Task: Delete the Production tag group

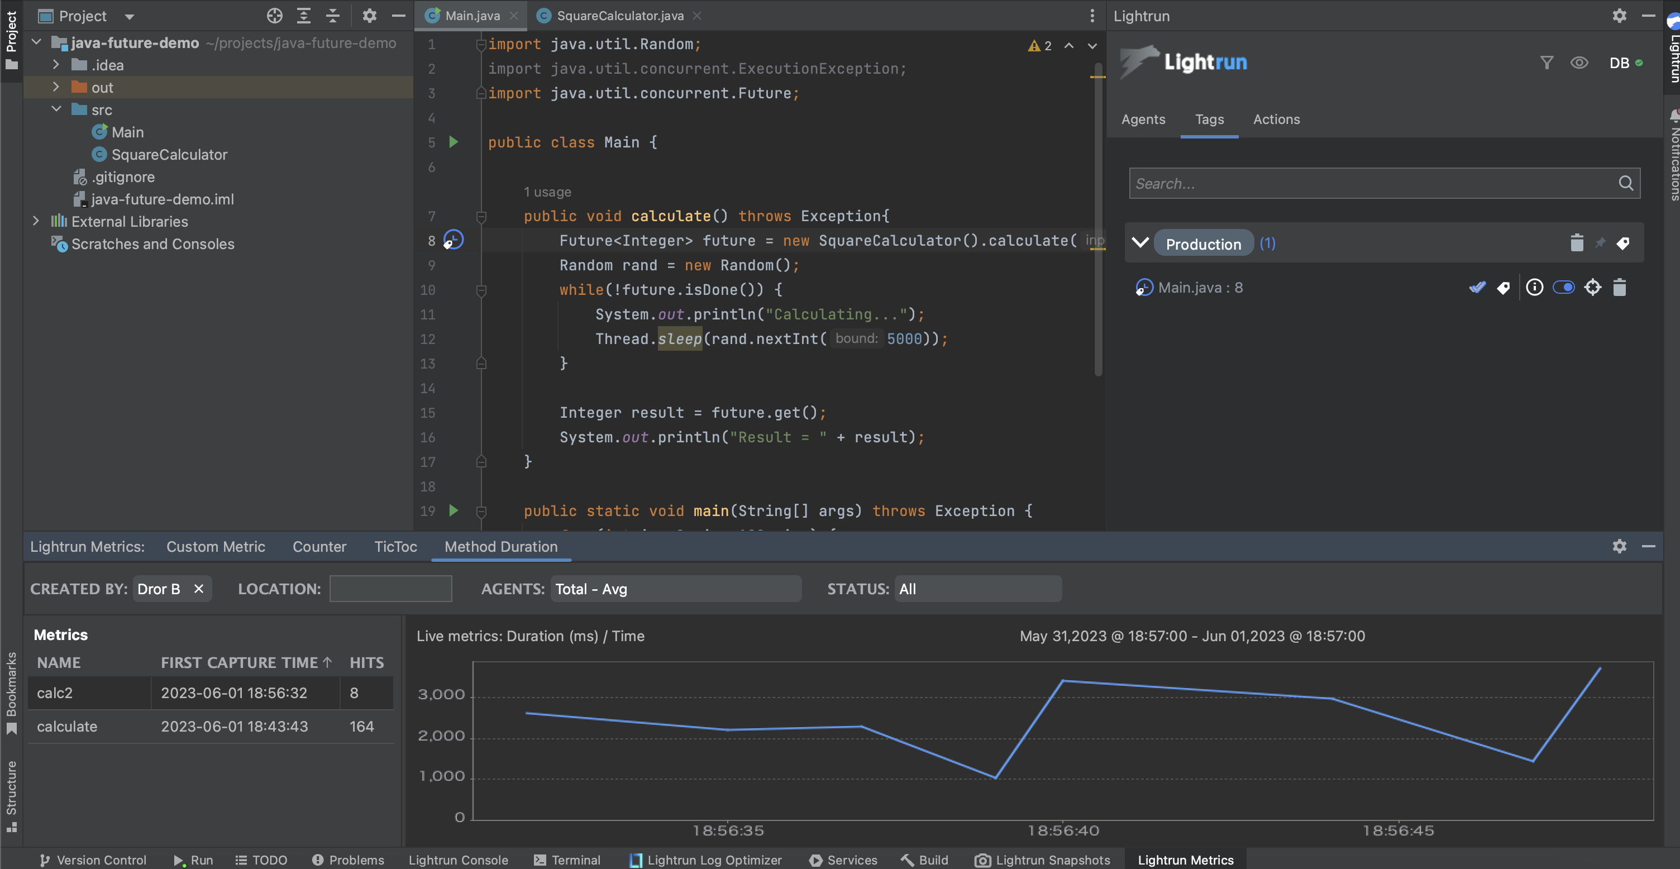Action: pos(1577,243)
